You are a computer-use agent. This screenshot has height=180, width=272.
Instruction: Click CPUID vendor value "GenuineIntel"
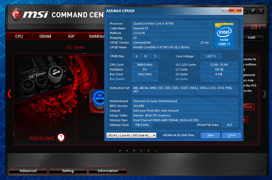point(165,42)
